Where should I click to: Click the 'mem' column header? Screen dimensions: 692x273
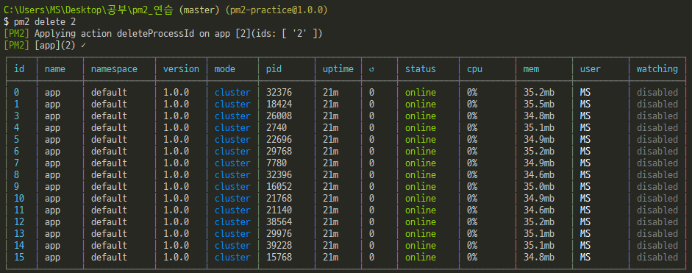[x=531, y=69]
